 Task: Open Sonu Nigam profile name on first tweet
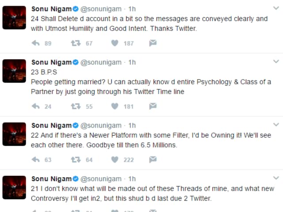pyautogui.click(x=51, y=9)
